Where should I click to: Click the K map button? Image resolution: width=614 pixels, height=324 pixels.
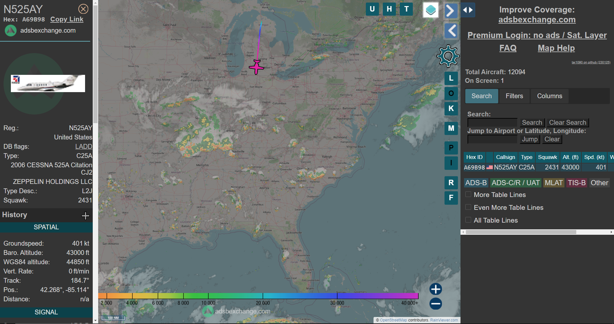coord(451,108)
